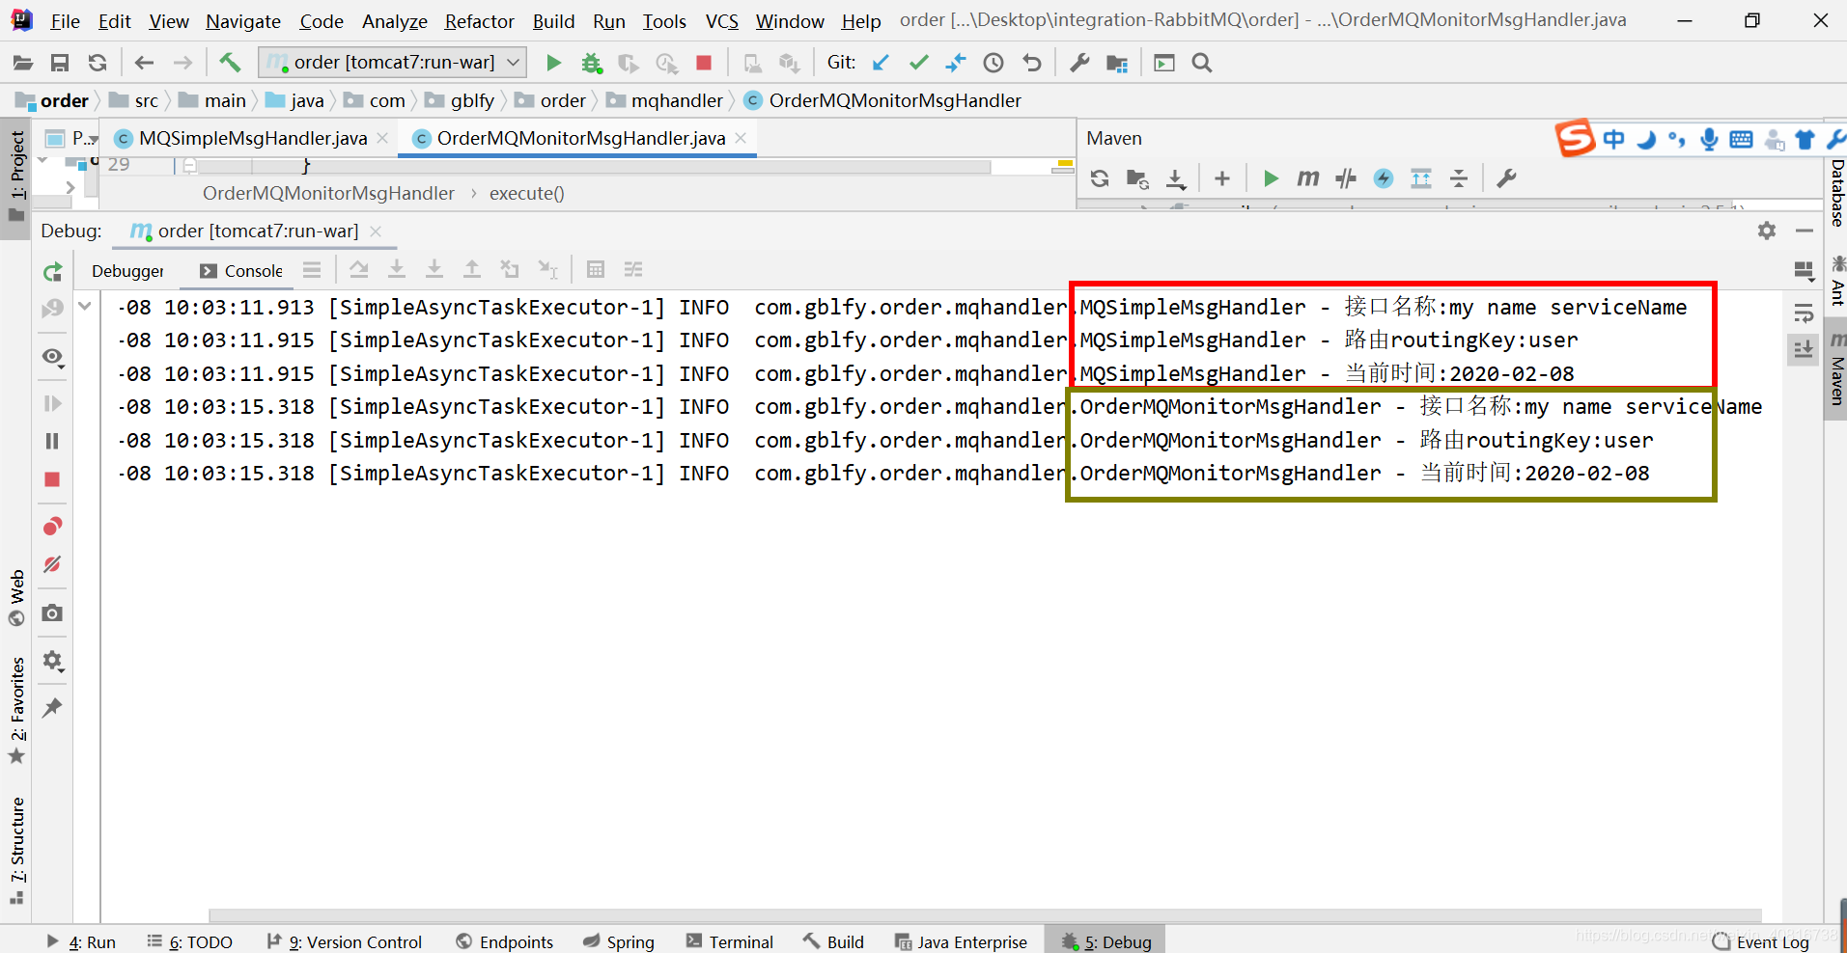Viewport: 1847px width, 953px height.
Task: Close the OrderMQMonitorMsgHandler.java tab
Action: coord(741,138)
